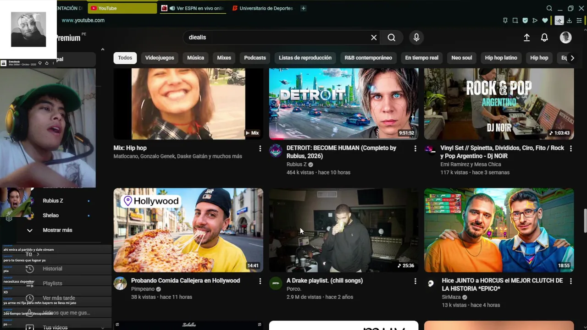Open title A Drake playlist. (chill songs)
This screenshot has width=587, height=330.
325,280
